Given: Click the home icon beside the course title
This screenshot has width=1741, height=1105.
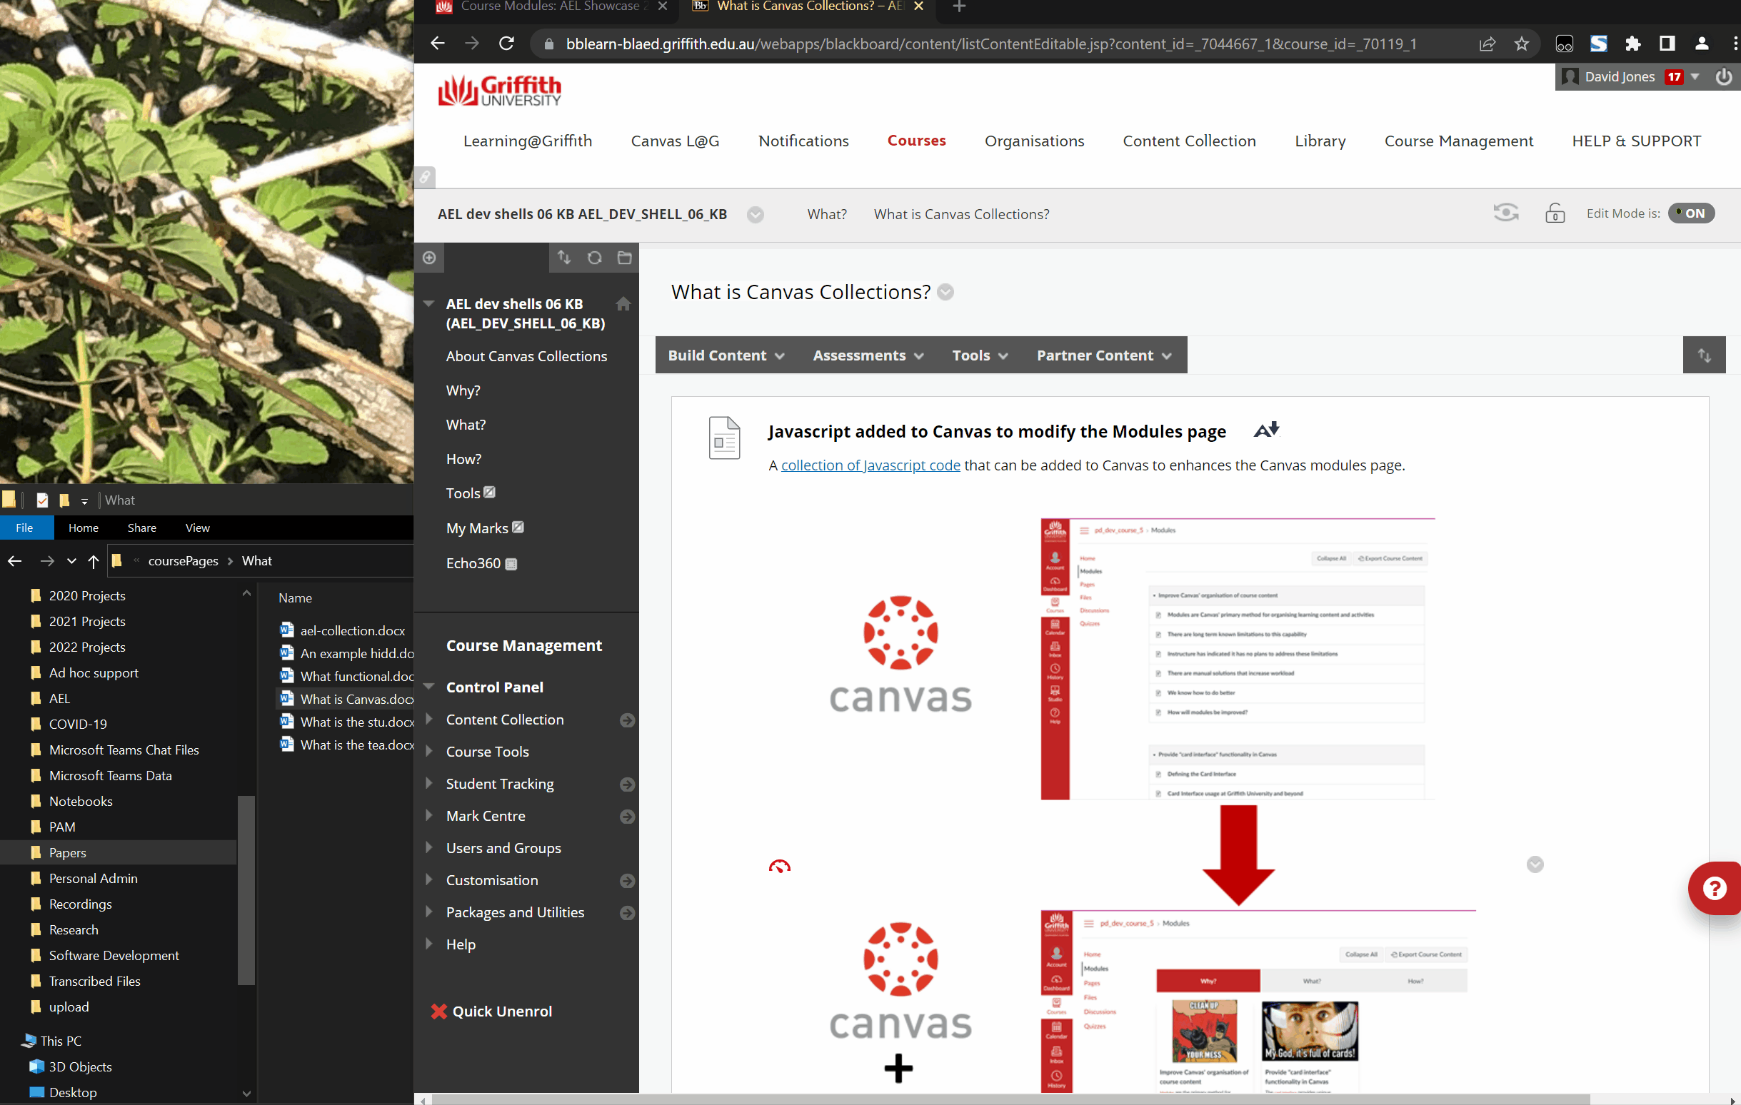Looking at the screenshot, I should coord(623,304).
